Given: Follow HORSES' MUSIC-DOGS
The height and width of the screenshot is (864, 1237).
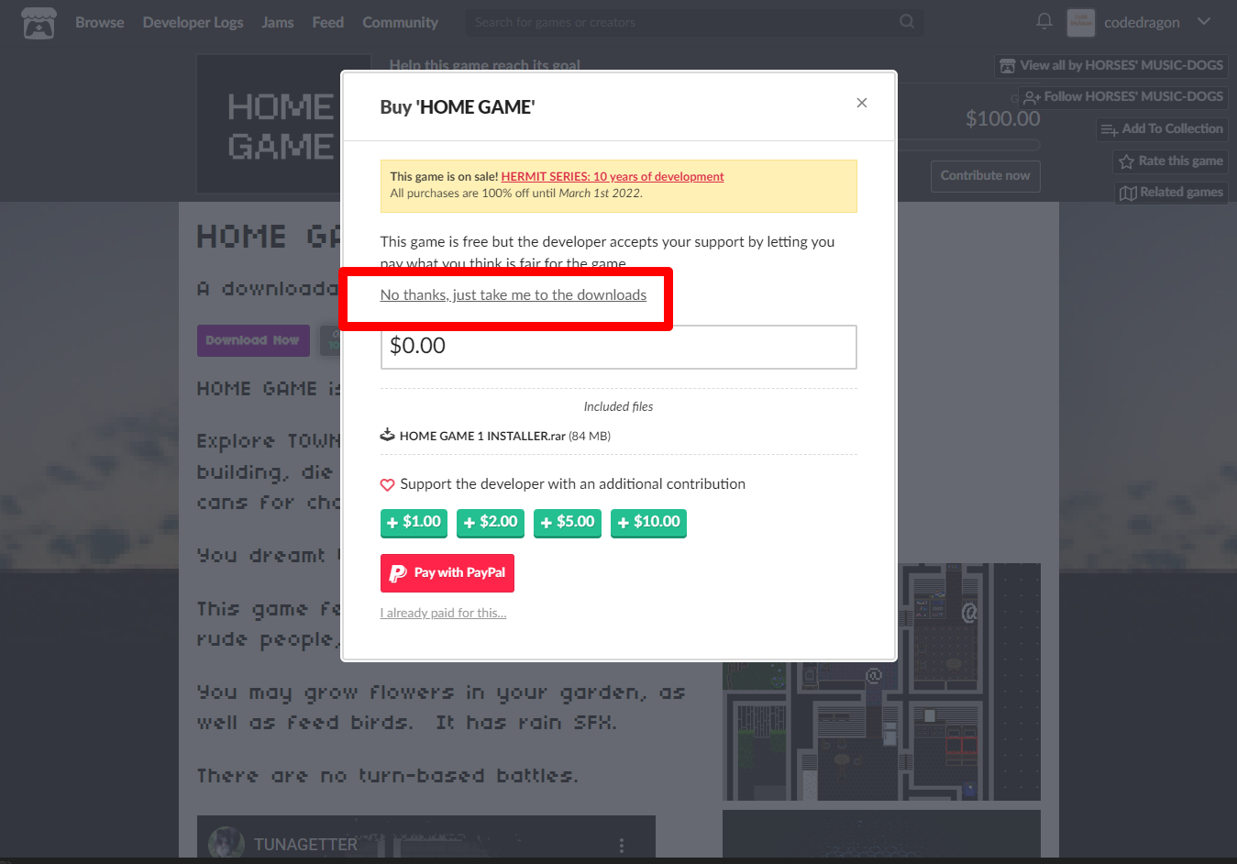Looking at the screenshot, I should click(x=1123, y=96).
